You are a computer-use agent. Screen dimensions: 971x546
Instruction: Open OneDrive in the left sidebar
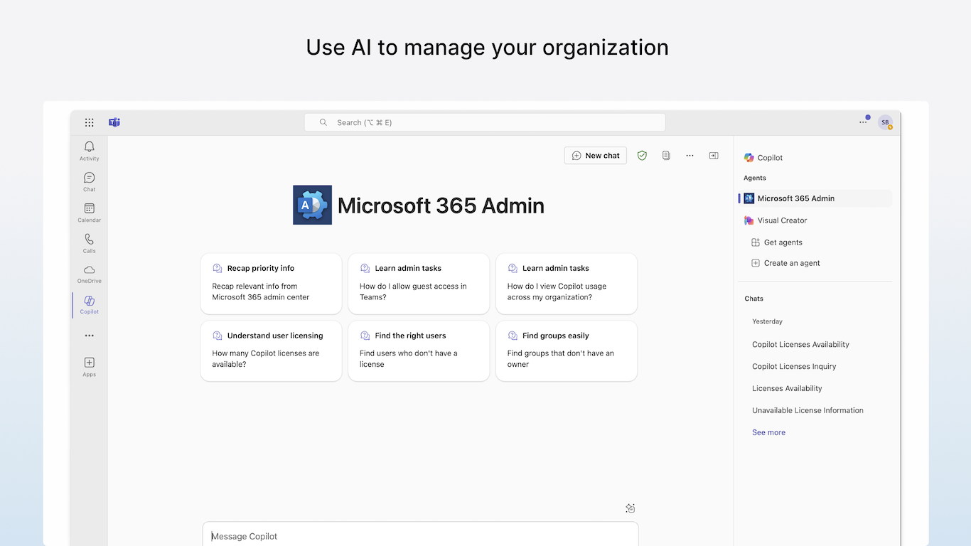[89, 274]
